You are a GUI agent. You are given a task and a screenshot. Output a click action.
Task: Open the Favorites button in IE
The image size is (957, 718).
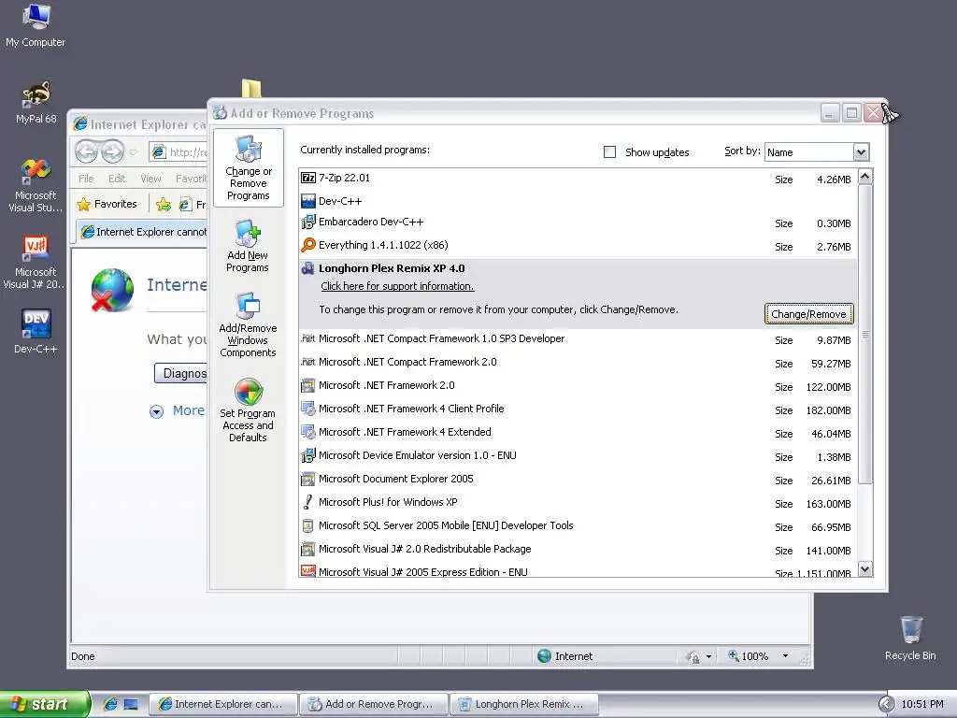tap(107, 204)
